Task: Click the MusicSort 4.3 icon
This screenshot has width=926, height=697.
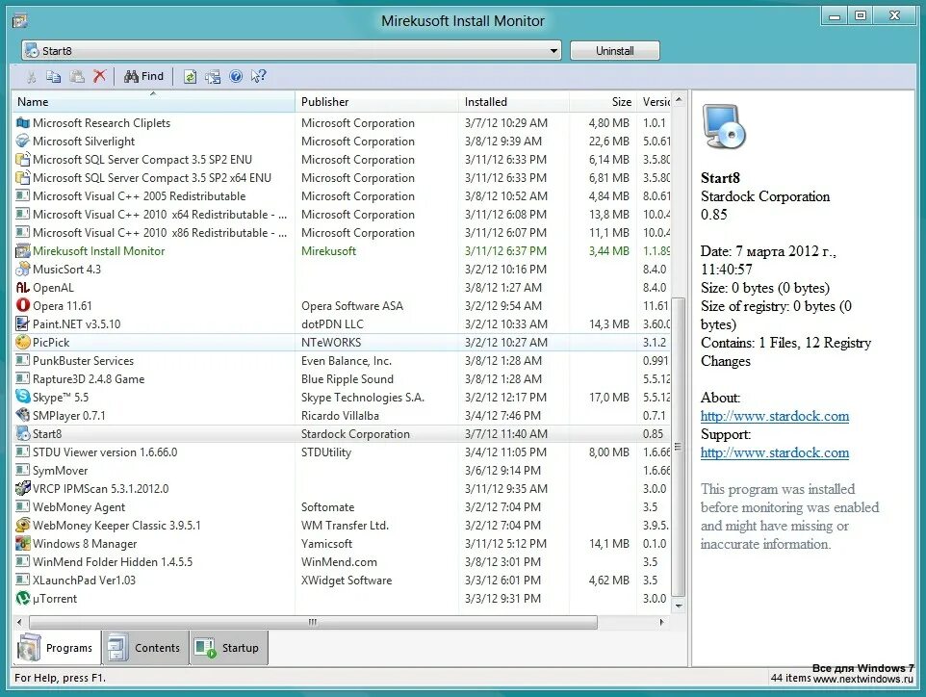Action: pyautogui.click(x=22, y=269)
